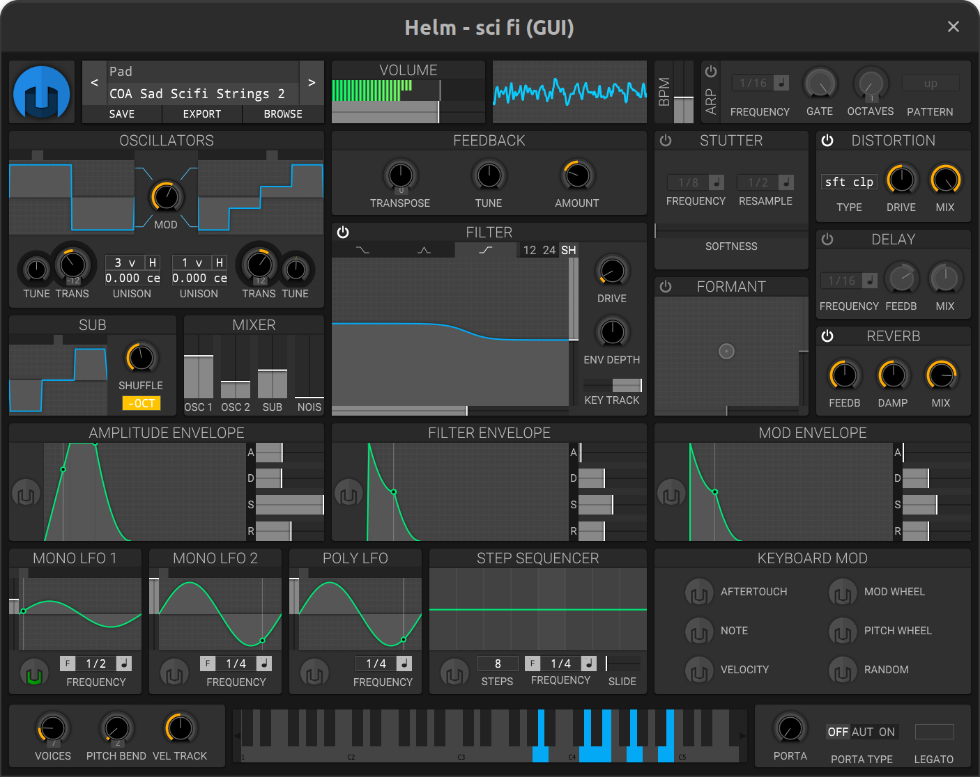The image size is (980, 777).
Task: Disable the Distortion power switch
Action: [x=827, y=141]
